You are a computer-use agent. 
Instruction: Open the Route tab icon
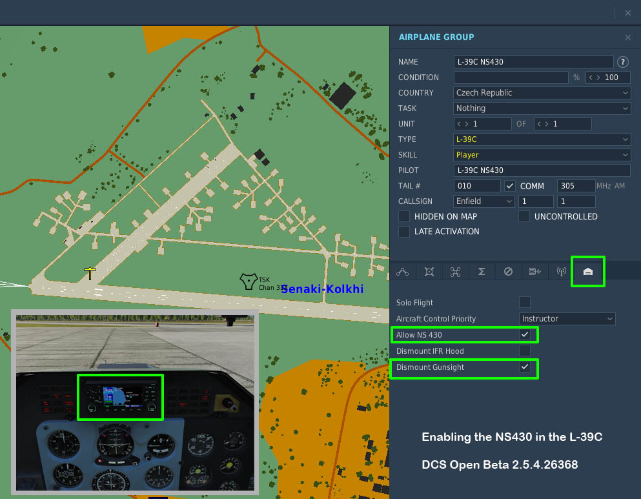click(402, 272)
